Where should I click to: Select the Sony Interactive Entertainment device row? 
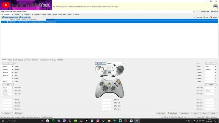pos(109,22)
